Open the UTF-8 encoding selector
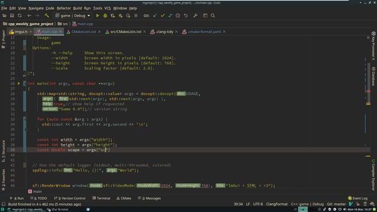377x212 pixels. tap(258, 204)
